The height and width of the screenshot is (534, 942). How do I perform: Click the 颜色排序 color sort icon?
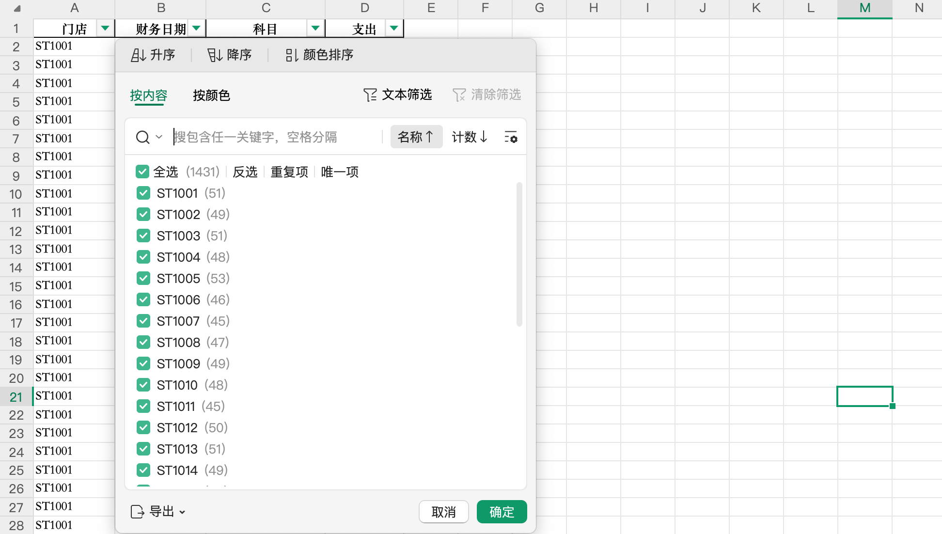point(291,55)
